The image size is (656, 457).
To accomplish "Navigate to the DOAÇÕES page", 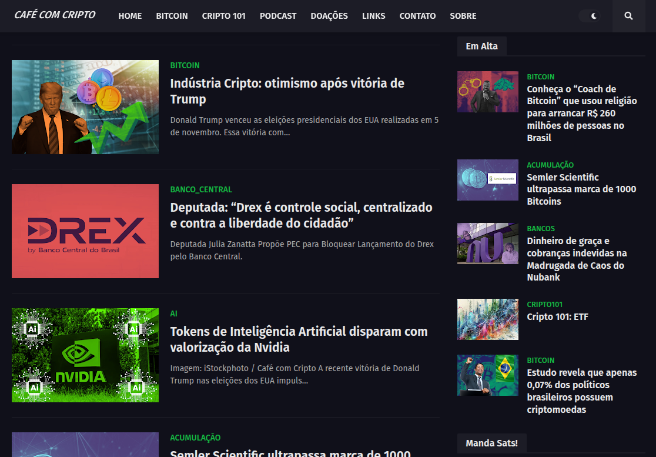I will click(x=329, y=16).
